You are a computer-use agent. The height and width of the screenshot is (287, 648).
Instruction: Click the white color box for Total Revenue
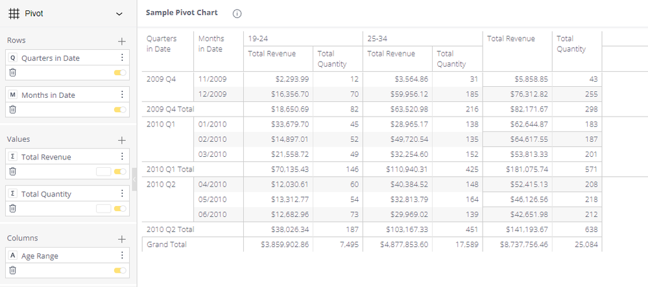pyautogui.click(x=103, y=172)
